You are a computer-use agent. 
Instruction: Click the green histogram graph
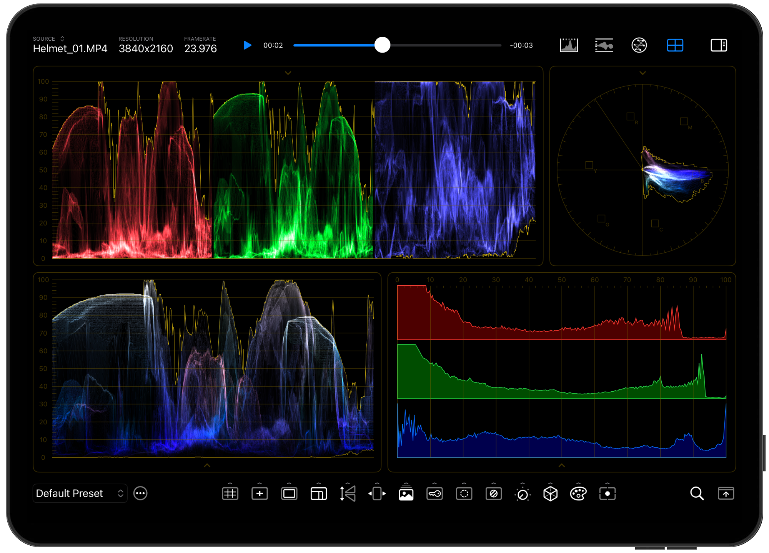pos(561,371)
